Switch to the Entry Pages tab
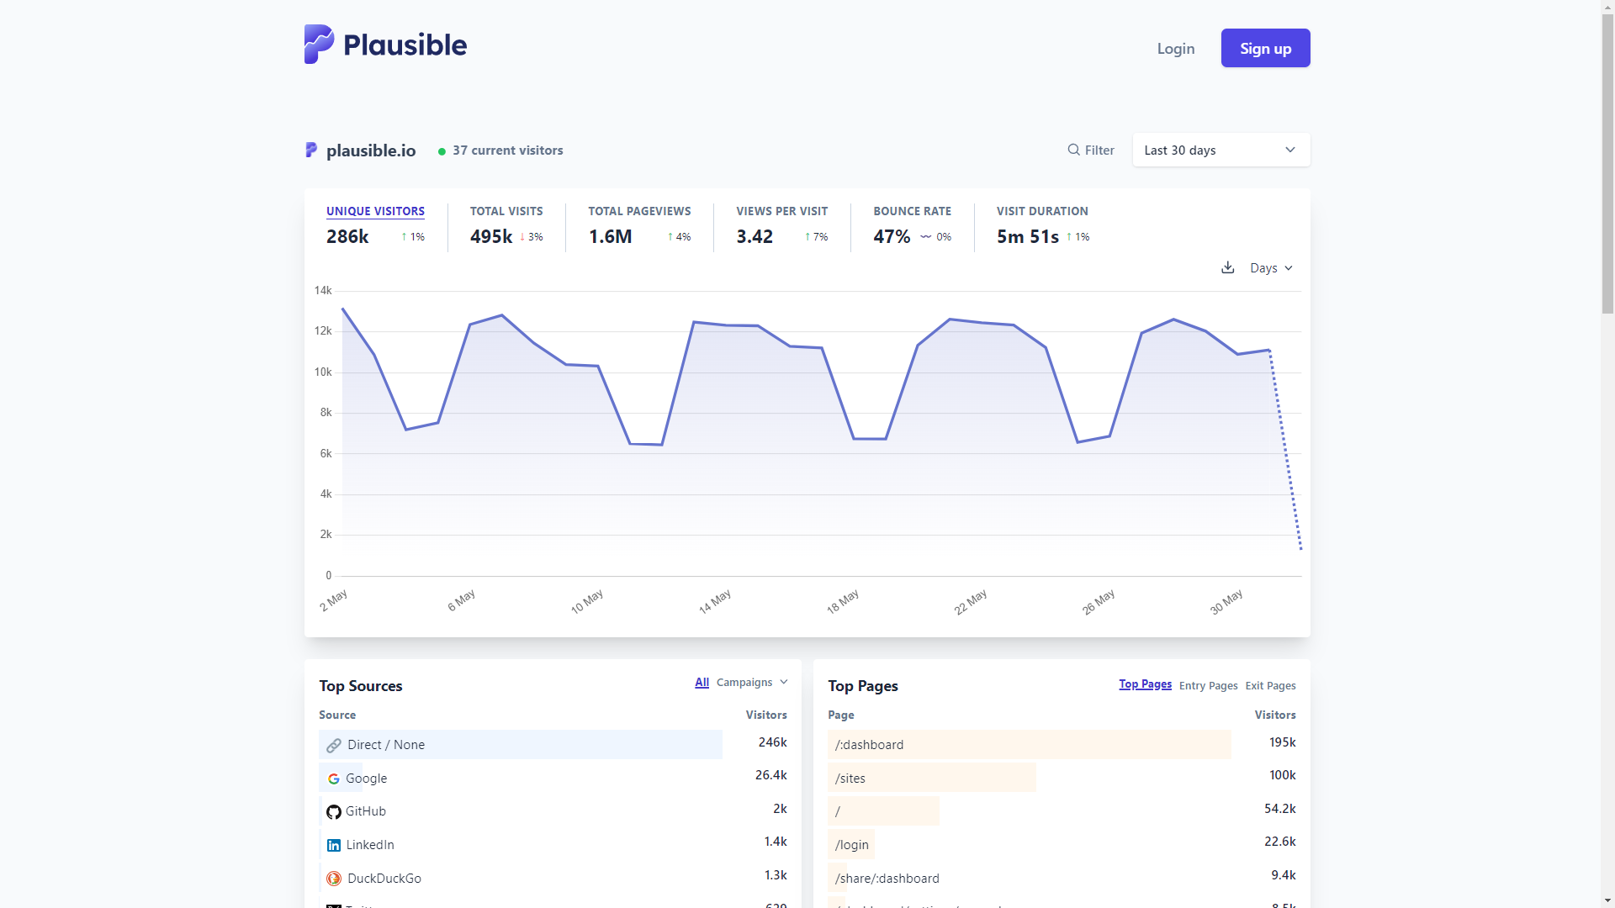 click(1208, 685)
